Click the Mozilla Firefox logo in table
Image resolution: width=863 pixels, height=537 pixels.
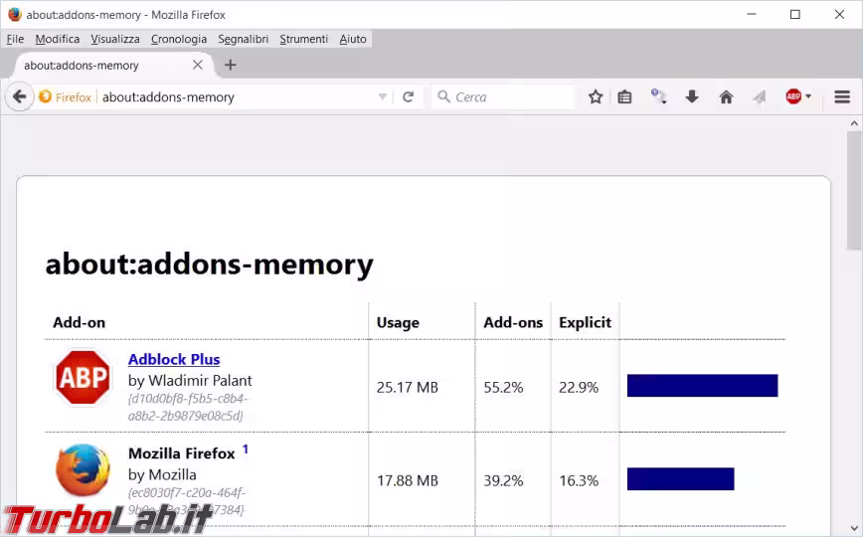pos(84,469)
